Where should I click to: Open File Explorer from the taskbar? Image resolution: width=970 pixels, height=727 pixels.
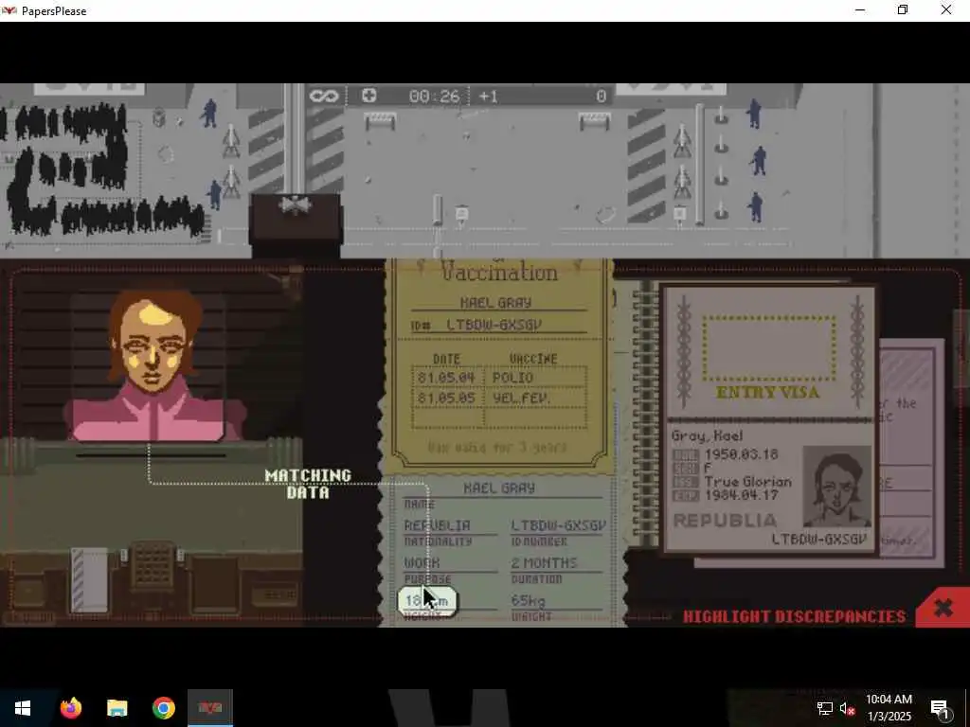[117, 708]
